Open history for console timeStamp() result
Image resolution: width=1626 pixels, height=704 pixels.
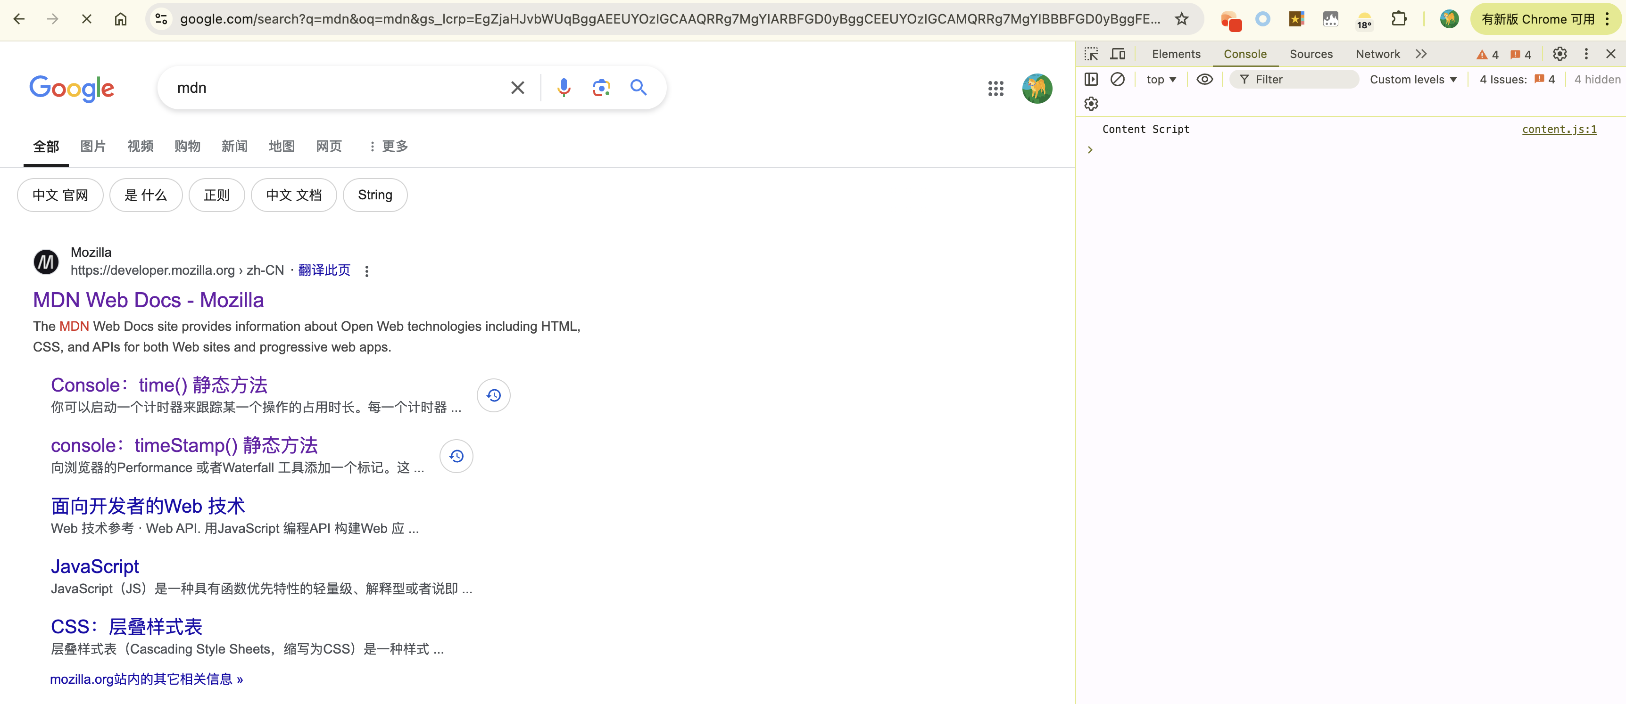(456, 456)
